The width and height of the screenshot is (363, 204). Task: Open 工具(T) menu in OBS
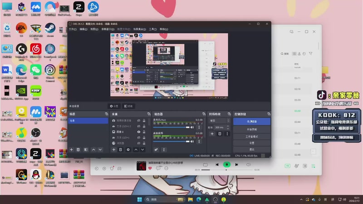click(153, 29)
